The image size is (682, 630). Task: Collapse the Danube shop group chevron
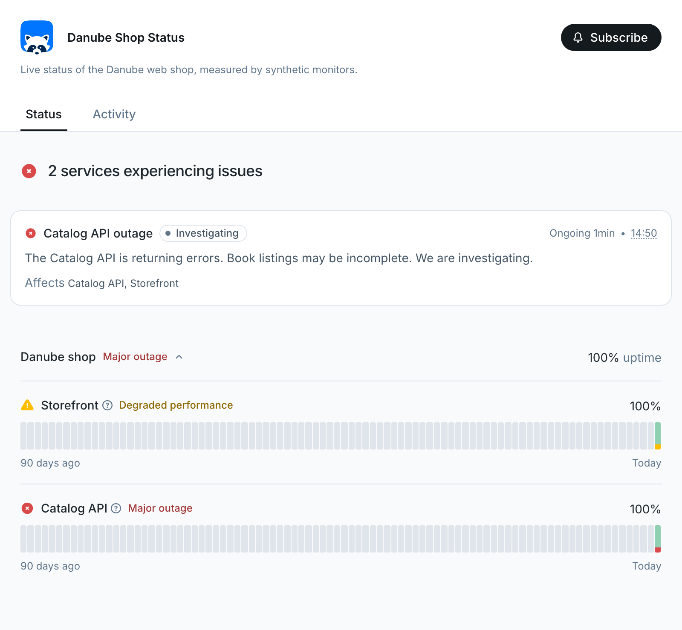[179, 357]
